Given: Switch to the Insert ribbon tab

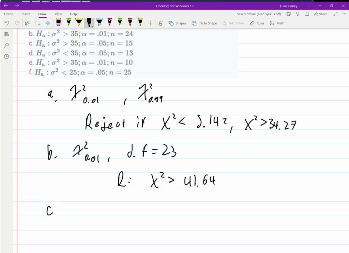Looking at the screenshot, I should [26, 14].
